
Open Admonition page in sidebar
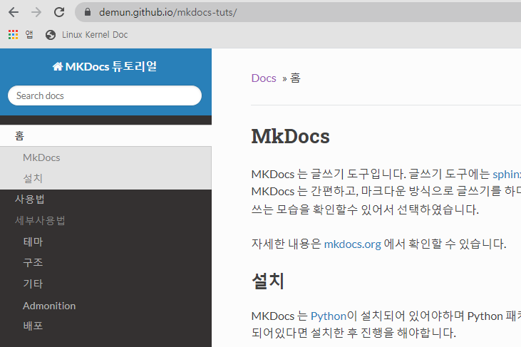click(x=49, y=306)
